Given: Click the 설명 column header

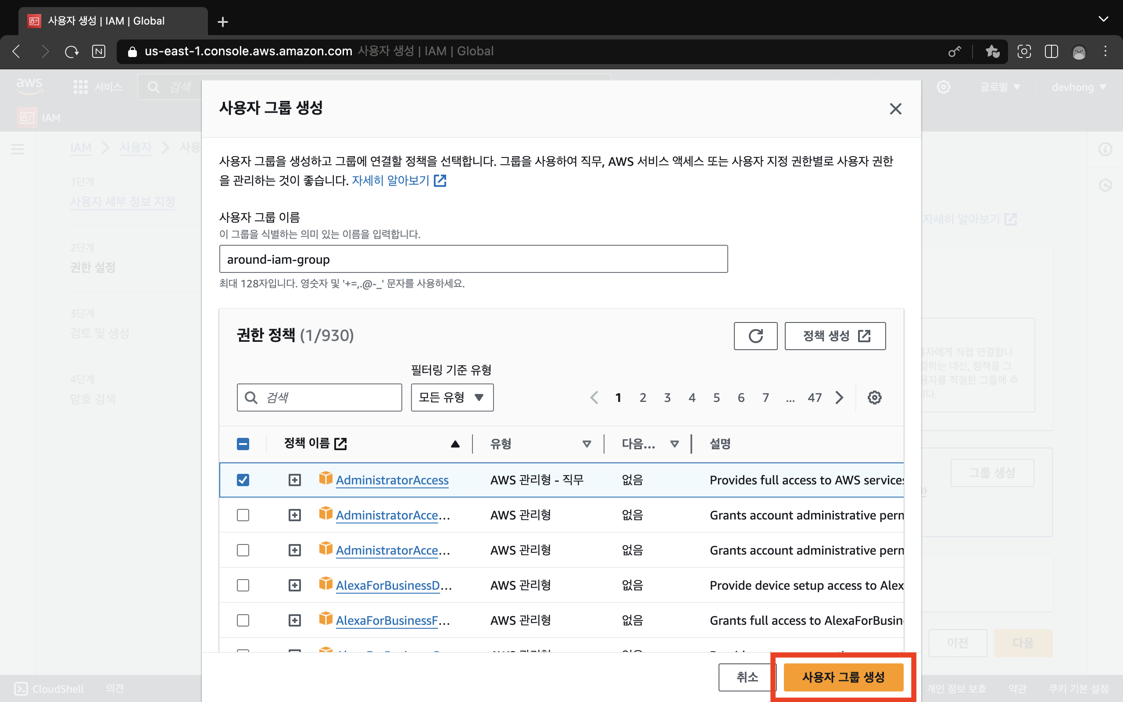Looking at the screenshot, I should point(720,444).
